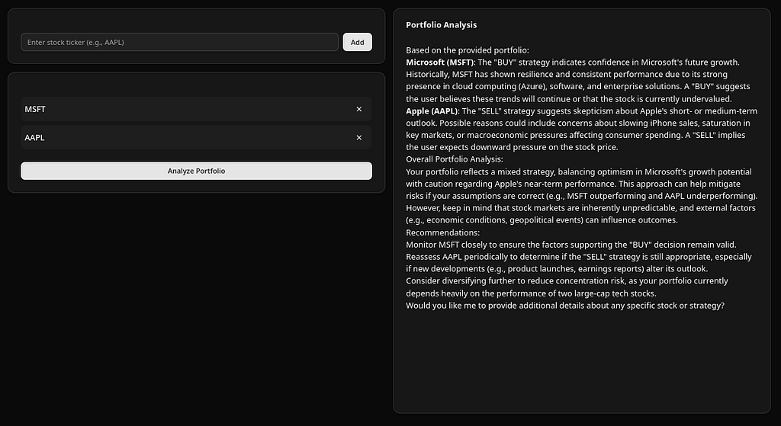Remove AAPL using its X icon

[x=359, y=138]
